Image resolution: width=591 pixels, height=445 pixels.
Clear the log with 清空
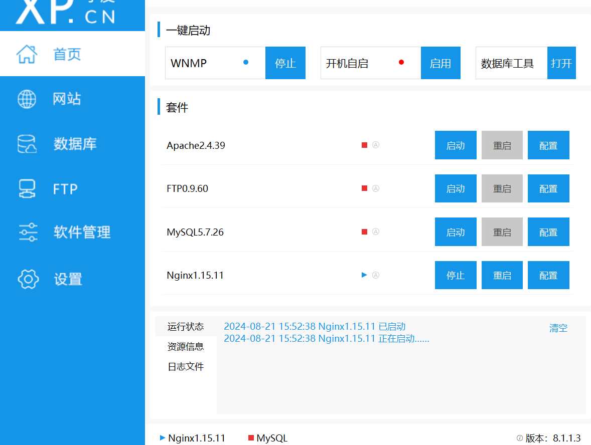558,328
